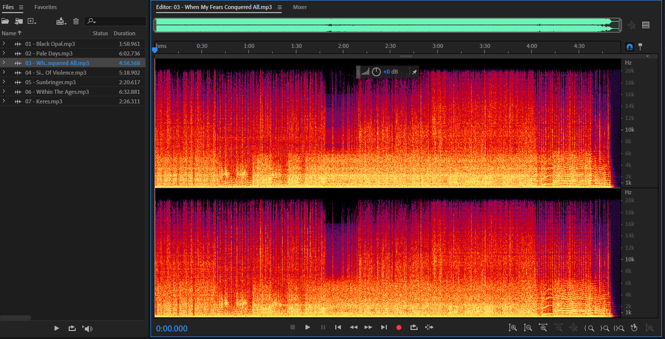The width and height of the screenshot is (665, 339).
Task: Sort files by Name column header
Action: click(11, 33)
